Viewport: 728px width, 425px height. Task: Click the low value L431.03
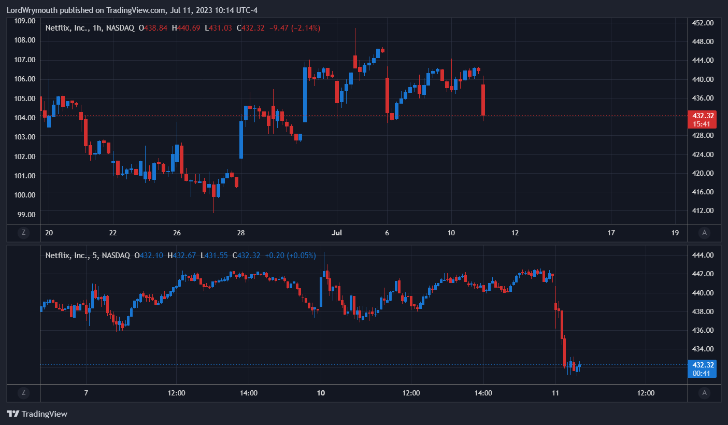point(218,28)
